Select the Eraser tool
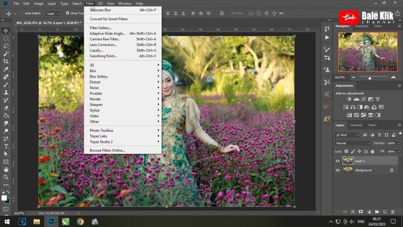The width and height of the screenshot is (403, 227). coord(6,108)
